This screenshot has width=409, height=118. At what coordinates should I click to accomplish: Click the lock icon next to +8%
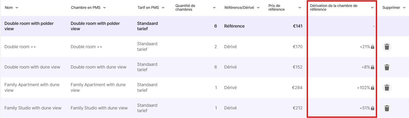373,67
